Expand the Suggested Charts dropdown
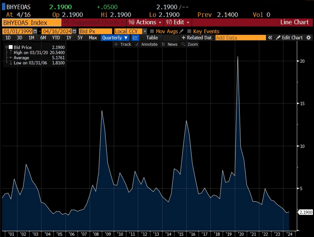The image size is (314, 237). 94,22
